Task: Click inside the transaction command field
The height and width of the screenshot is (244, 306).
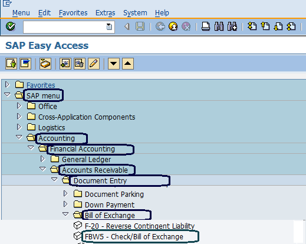Action: [65, 27]
